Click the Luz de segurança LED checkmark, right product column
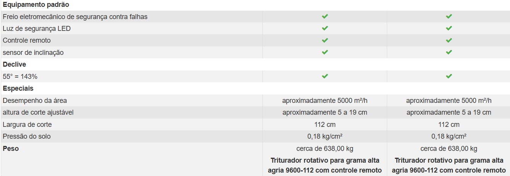 449,28
